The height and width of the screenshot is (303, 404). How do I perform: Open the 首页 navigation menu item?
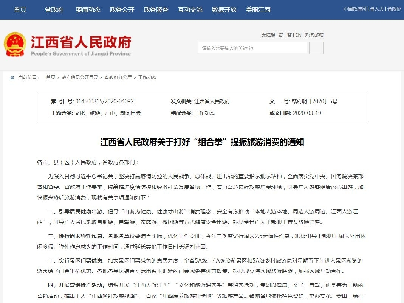pos(20,9)
